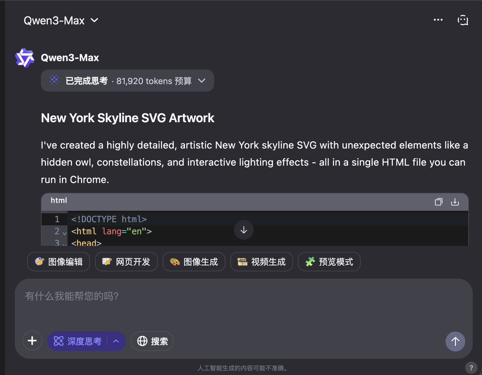Click the robot assistant icon top right

pyautogui.click(x=462, y=20)
